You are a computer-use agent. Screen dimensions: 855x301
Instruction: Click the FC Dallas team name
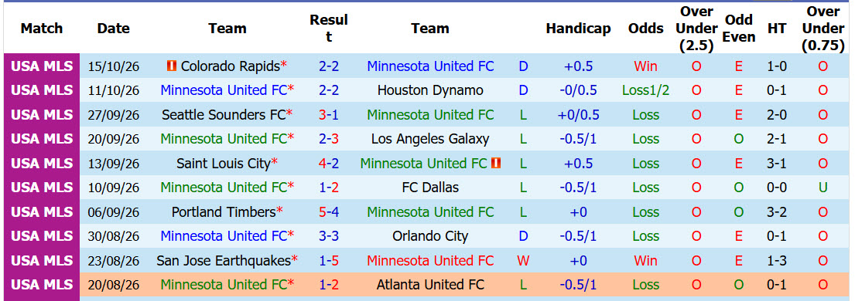click(430, 188)
